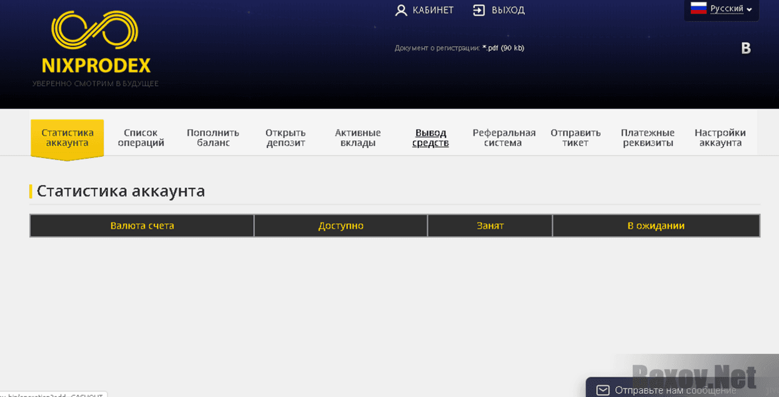
Task: Click the Russian flag icon
Action: (698, 9)
